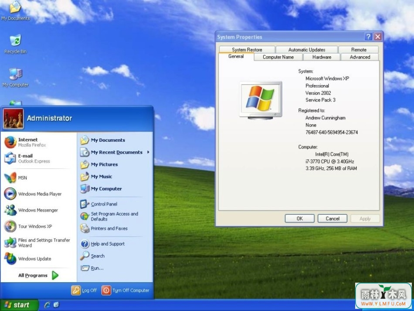Launch Outlook Express E-mail icon
Viewport: 414px width, 311px height.
click(10, 158)
